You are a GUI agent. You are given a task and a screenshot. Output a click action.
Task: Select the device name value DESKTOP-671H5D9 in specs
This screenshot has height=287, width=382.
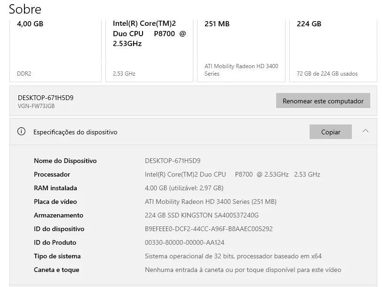pos(173,161)
